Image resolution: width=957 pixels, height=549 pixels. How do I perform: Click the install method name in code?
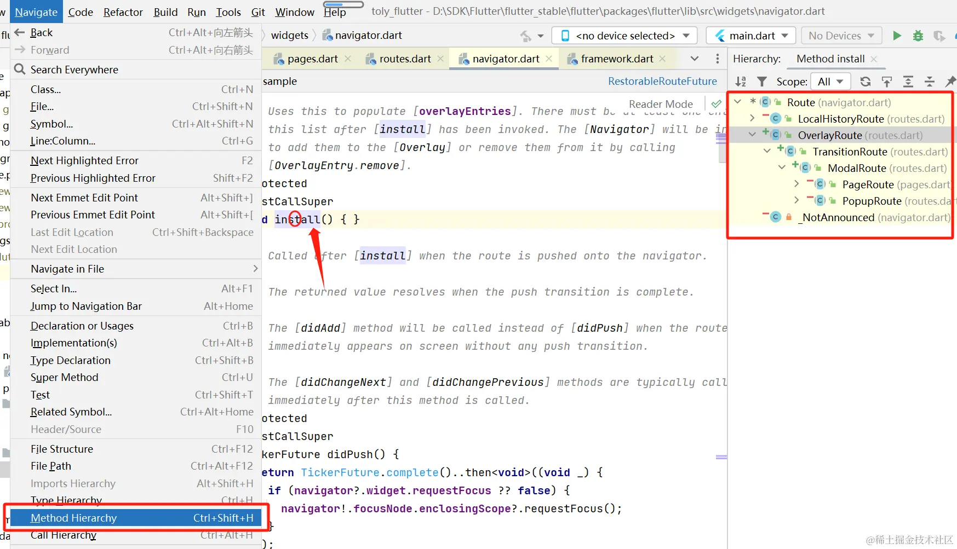click(x=297, y=219)
